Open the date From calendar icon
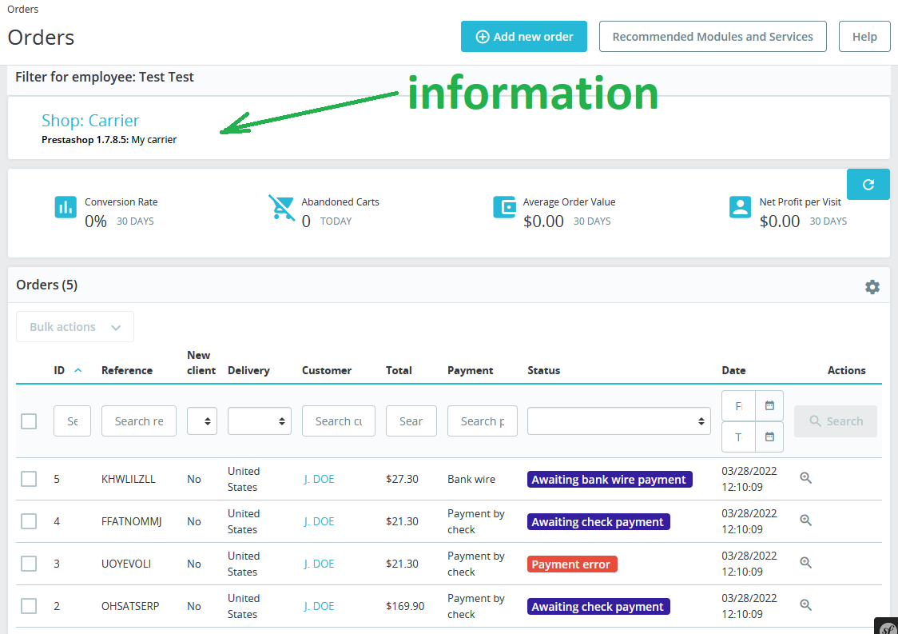Screen dimensions: 898x634 click(769, 406)
